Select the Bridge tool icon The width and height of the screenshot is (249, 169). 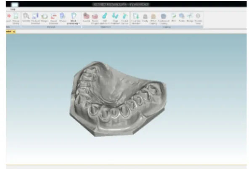tap(190, 16)
